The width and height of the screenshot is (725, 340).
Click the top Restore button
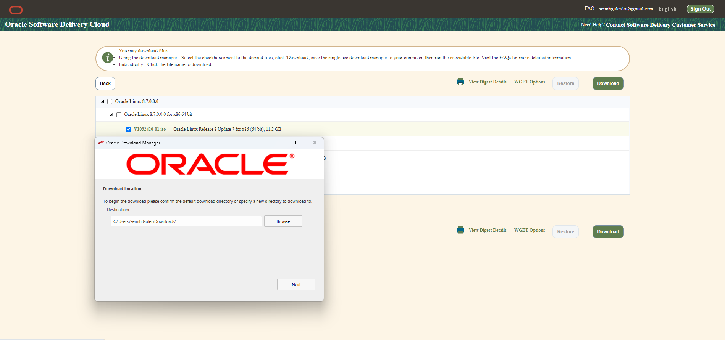565,83
